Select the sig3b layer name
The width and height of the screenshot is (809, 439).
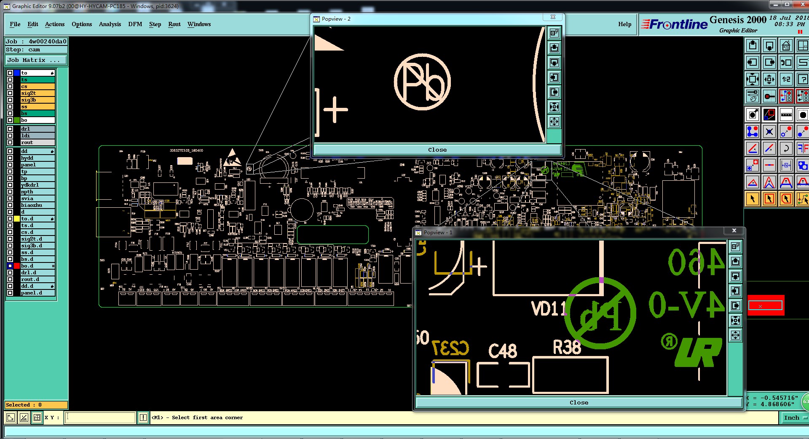[x=38, y=100]
